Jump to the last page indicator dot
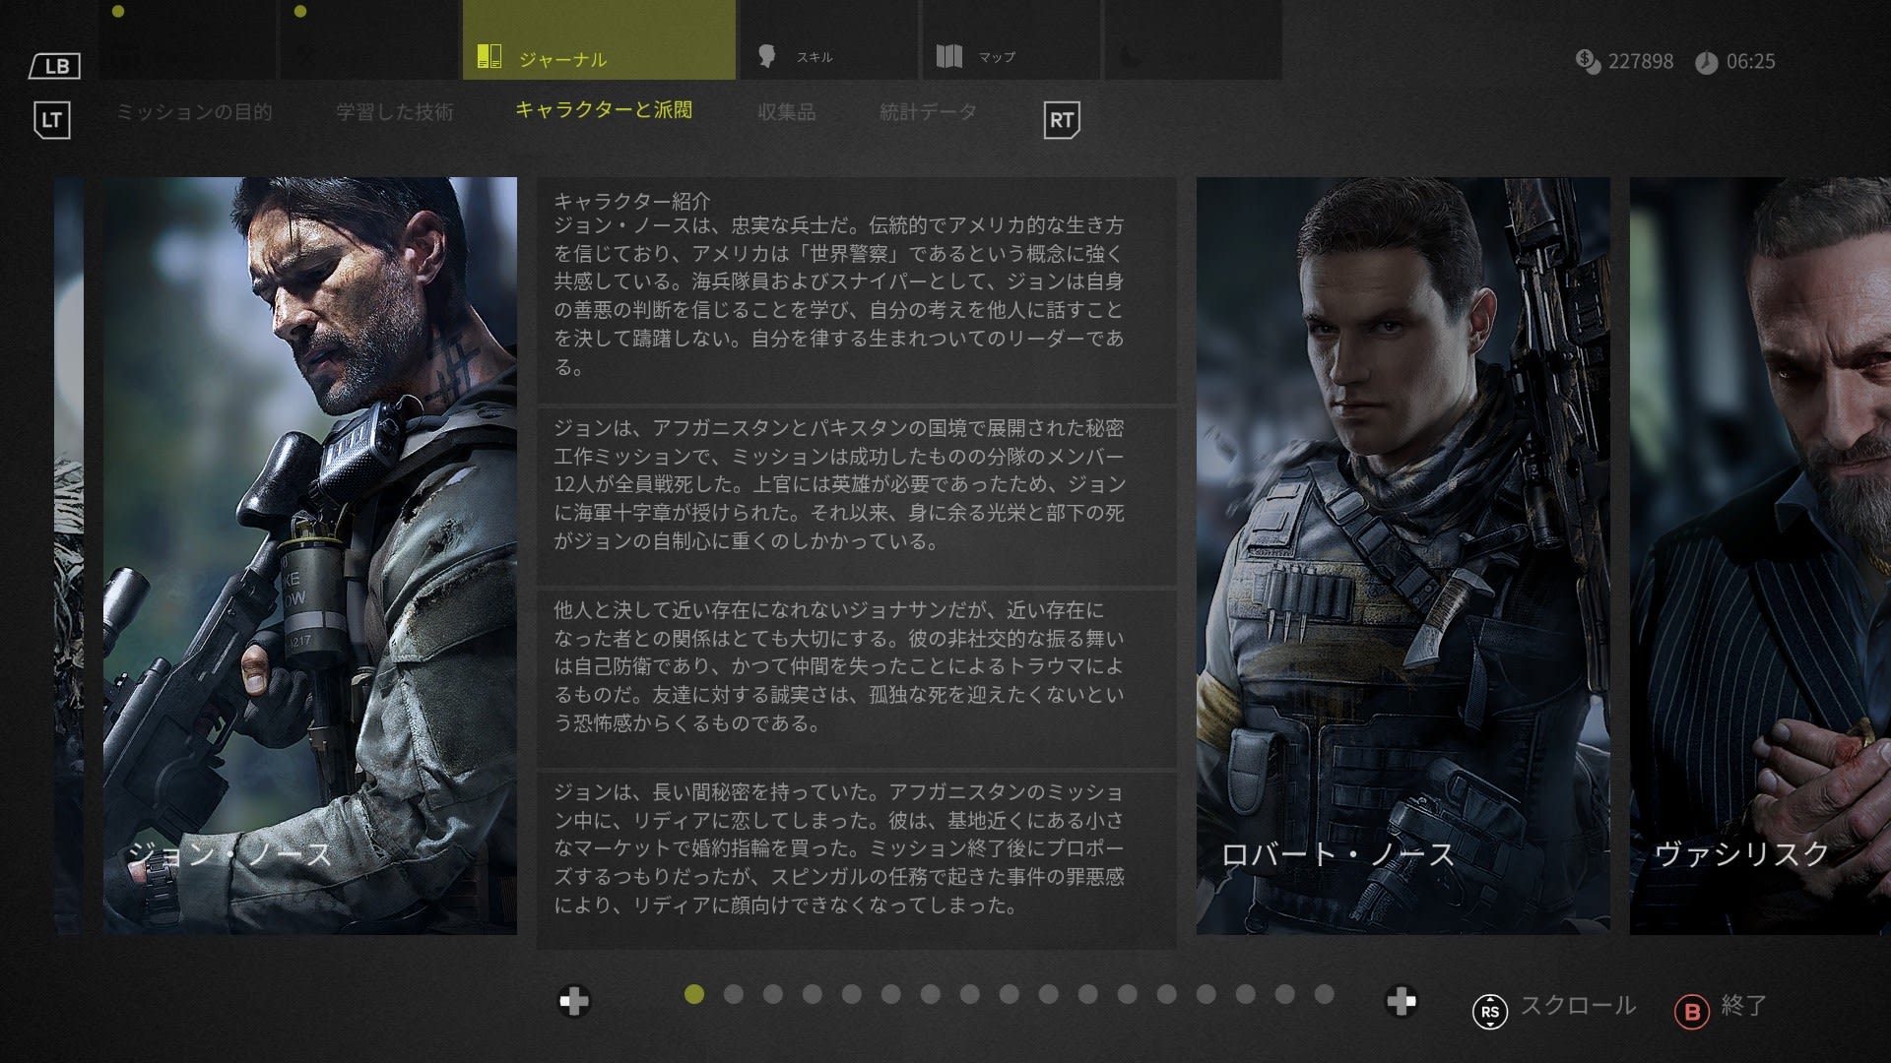The image size is (1891, 1063). (x=1325, y=994)
